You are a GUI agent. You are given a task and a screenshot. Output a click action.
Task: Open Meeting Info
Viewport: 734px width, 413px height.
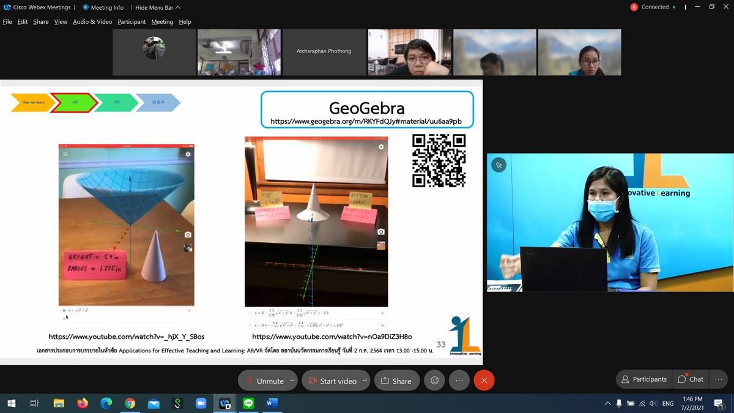coord(103,7)
